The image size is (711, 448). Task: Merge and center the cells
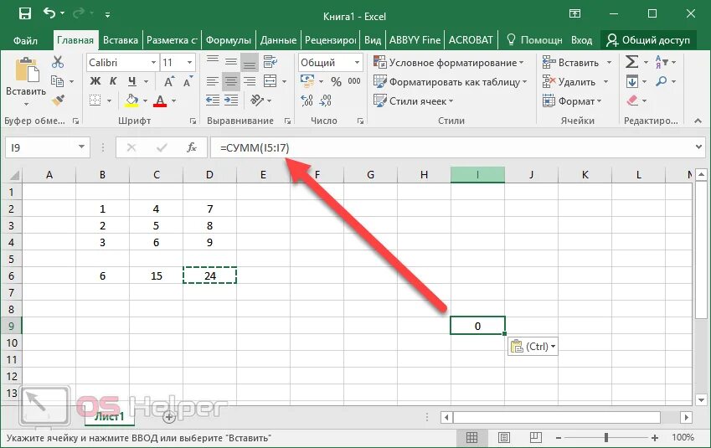tap(270, 81)
